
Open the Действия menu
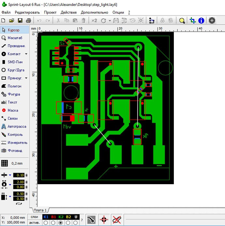coord(68,12)
